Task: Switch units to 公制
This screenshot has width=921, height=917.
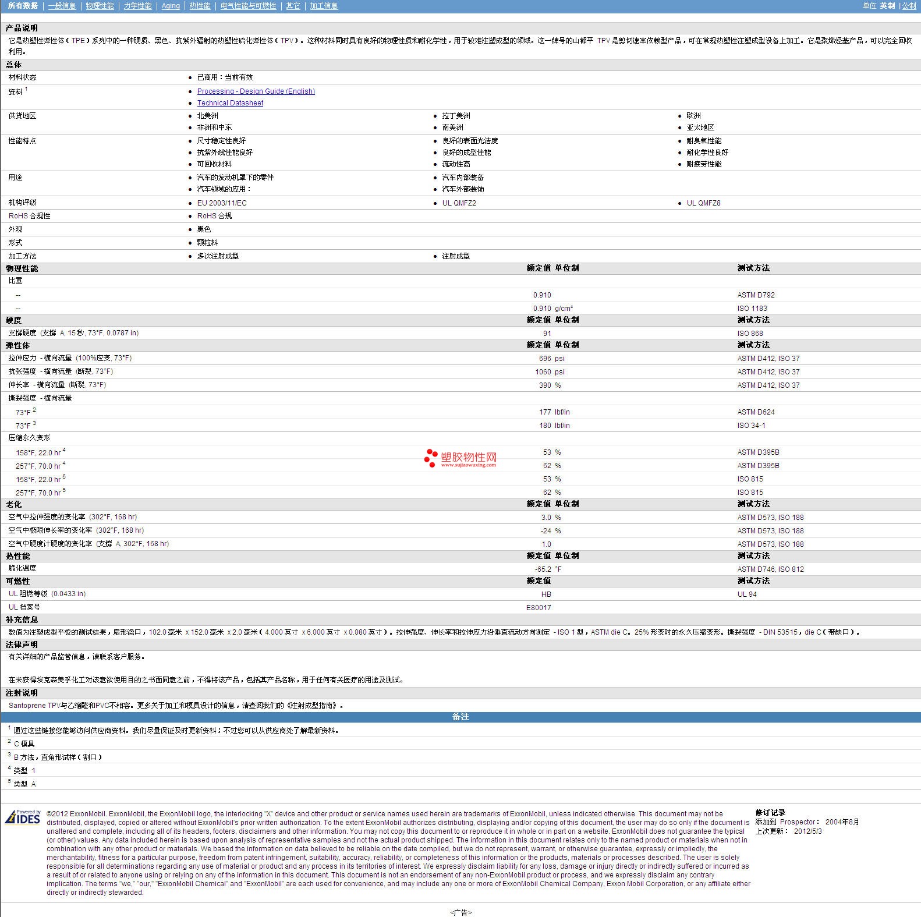Action: click(909, 6)
